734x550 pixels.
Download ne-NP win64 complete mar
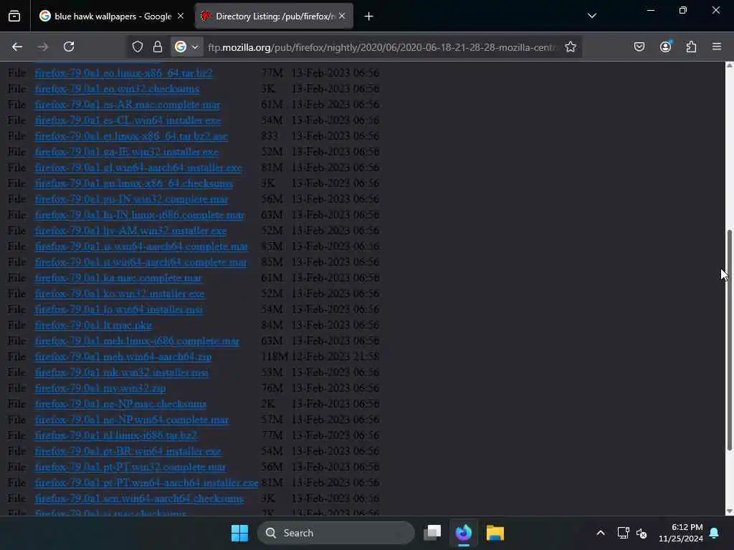[132, 420]
